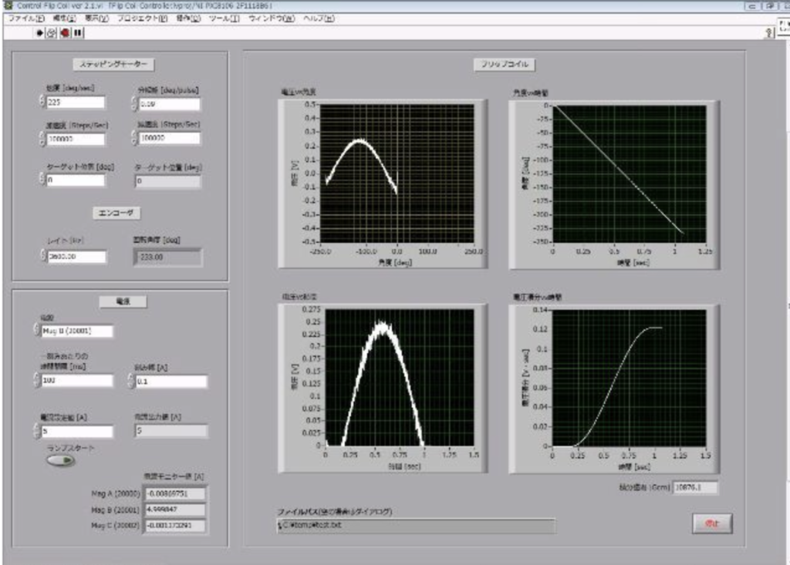Viewport: 790px width, 565px height.
Task: Open the ウィンドウ(W) menu
Action: pos(272,18)
